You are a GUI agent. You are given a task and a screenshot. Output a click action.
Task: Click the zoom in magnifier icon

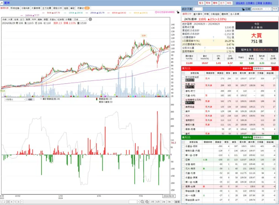[x=147, y=202]
